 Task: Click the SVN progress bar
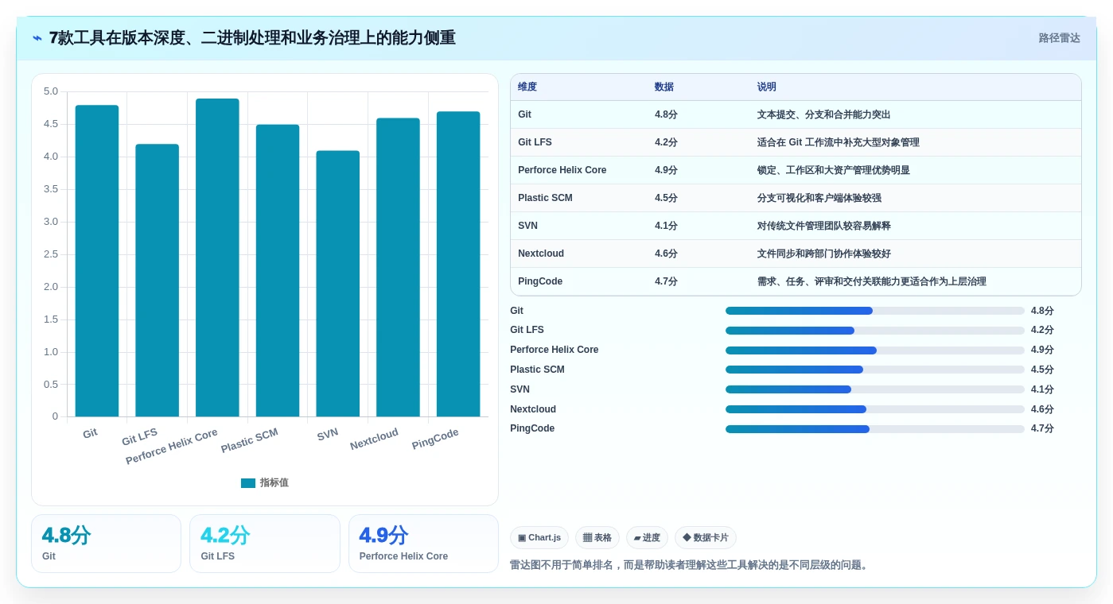875,389
